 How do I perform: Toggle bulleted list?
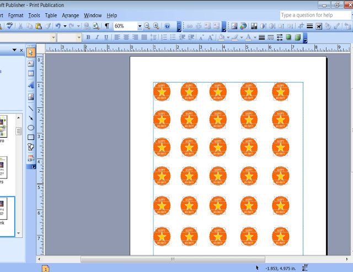coord(173,37)
